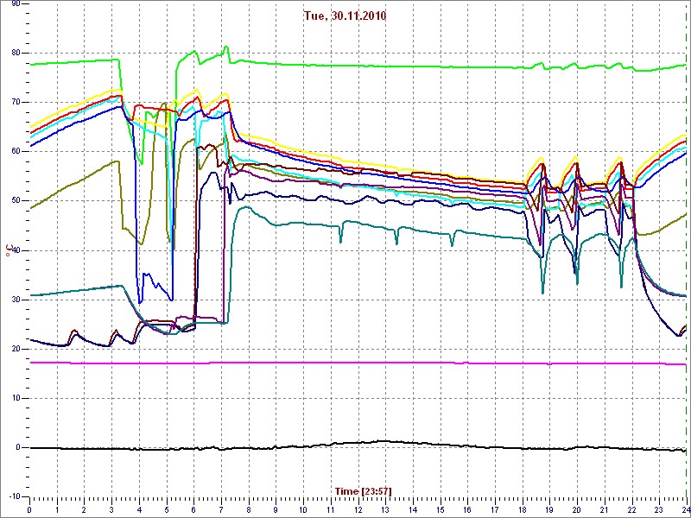This screenshot has height=518, width=691.
Task: Click the °C label on the vertical axis
Action: pyautogui.click(x=10, y=250)
